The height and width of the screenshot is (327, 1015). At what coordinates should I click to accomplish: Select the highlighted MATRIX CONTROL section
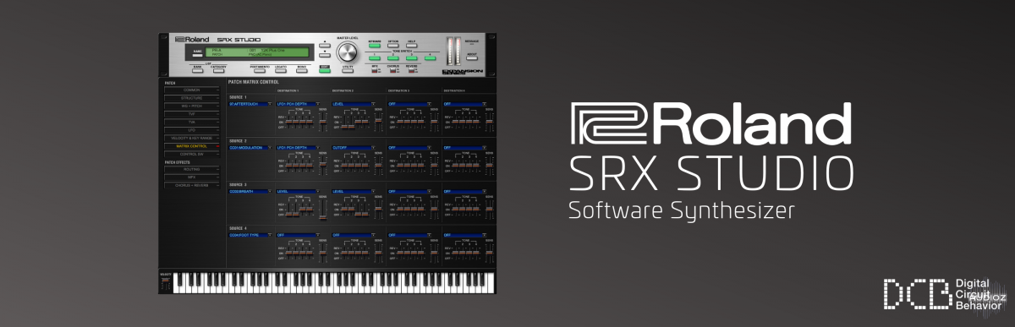click(193, 146)
